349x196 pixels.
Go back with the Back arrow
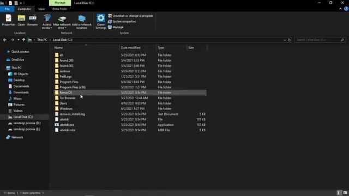(5, 40)
